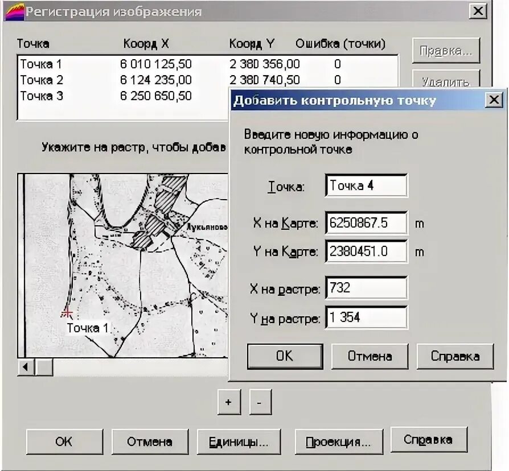Click the Коорд Y column header

pyautogui.click(x=252, y=43)
